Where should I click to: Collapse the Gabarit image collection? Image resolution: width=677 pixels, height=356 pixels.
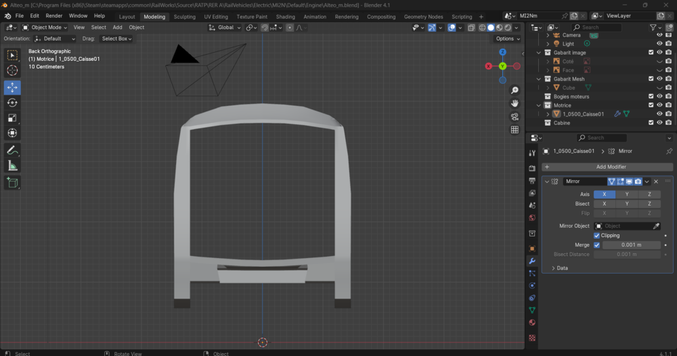click(538, 53)
